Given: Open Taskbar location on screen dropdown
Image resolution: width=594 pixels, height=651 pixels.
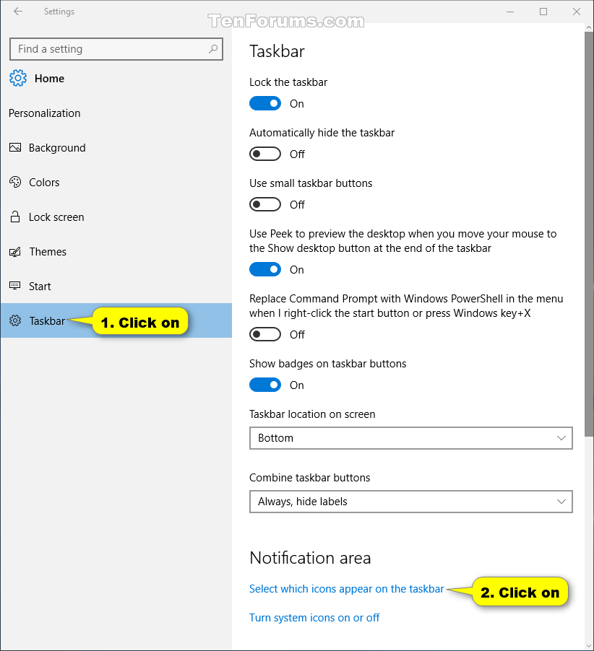Looking at the screenshot, I should (x=410, y=438).
